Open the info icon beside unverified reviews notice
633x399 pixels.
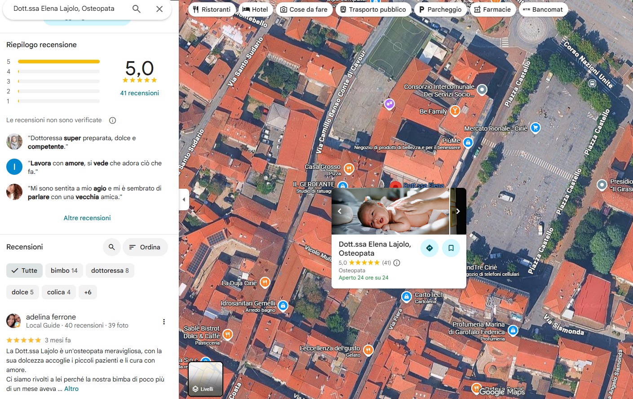(113, 120)
